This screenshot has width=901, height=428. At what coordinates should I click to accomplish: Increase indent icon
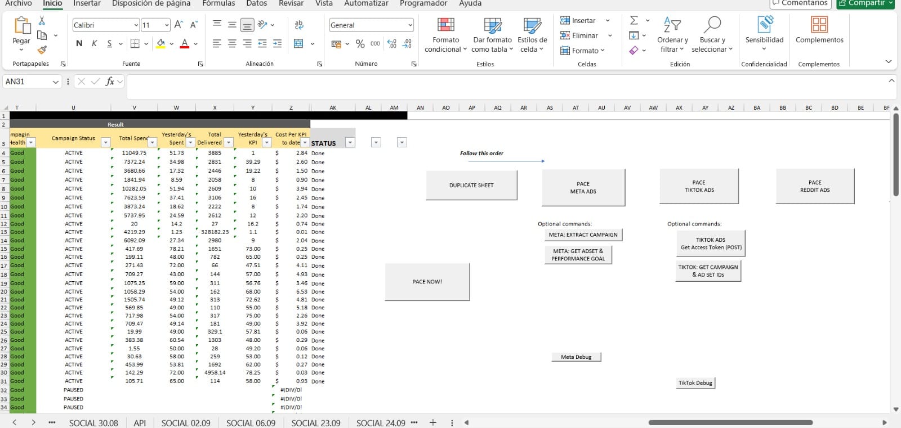click(277, 43)
